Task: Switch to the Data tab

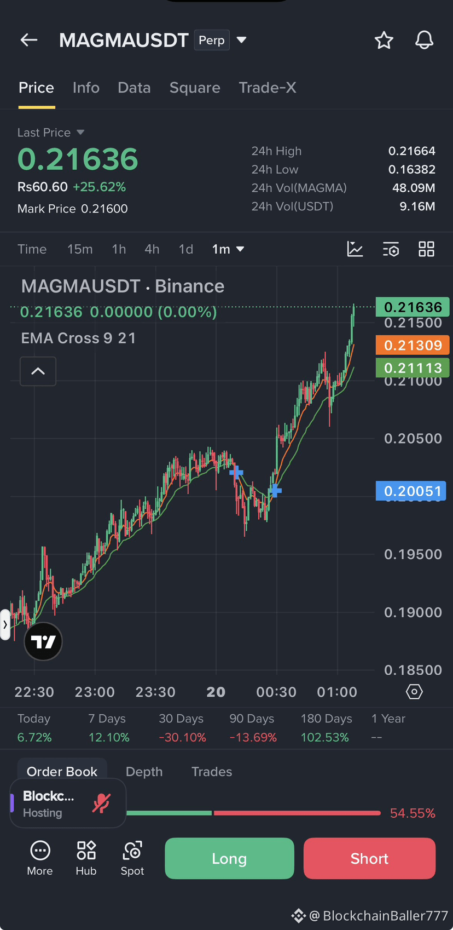Action: click(x=134, y=88)
